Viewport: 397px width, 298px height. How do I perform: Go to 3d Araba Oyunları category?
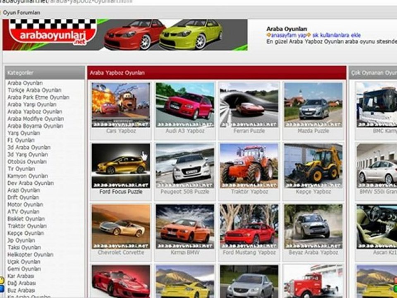coord(29,147)
